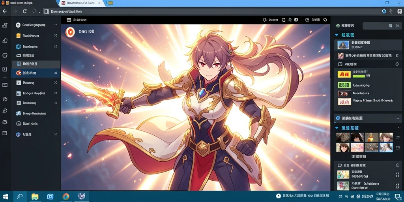The height and width of the screenshot is (202, 404).
Task: Click the green badge with dark characters
Action: pyautogui.click(x=344, y=85)
